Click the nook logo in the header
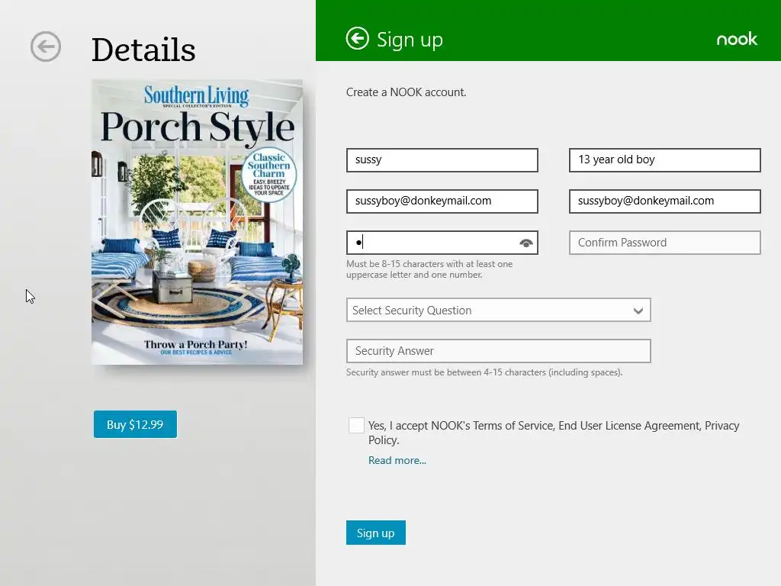 click(737, 39)
